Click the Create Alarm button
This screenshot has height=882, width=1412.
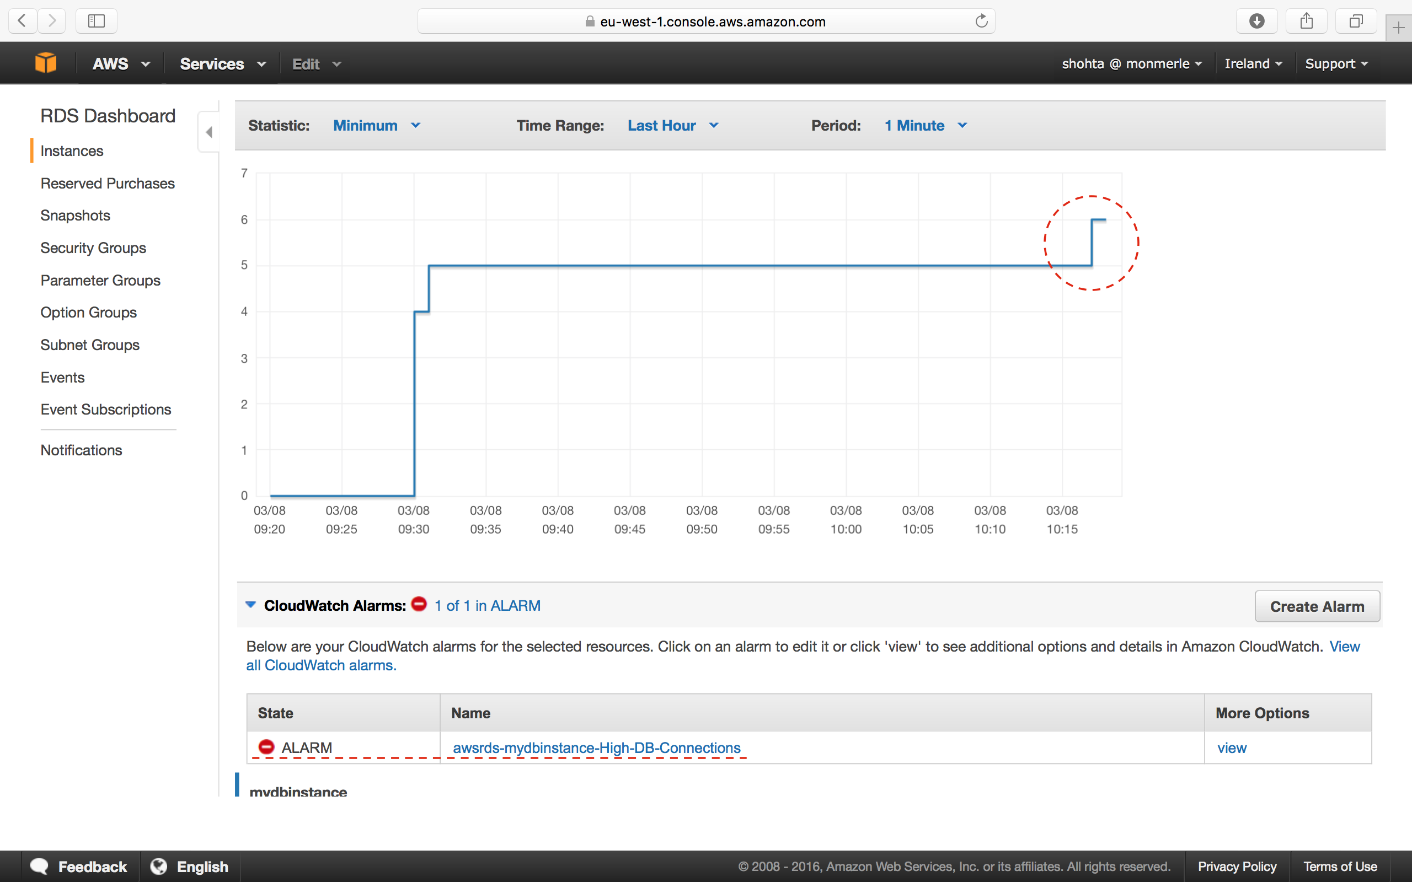[x=1318, y=606]
